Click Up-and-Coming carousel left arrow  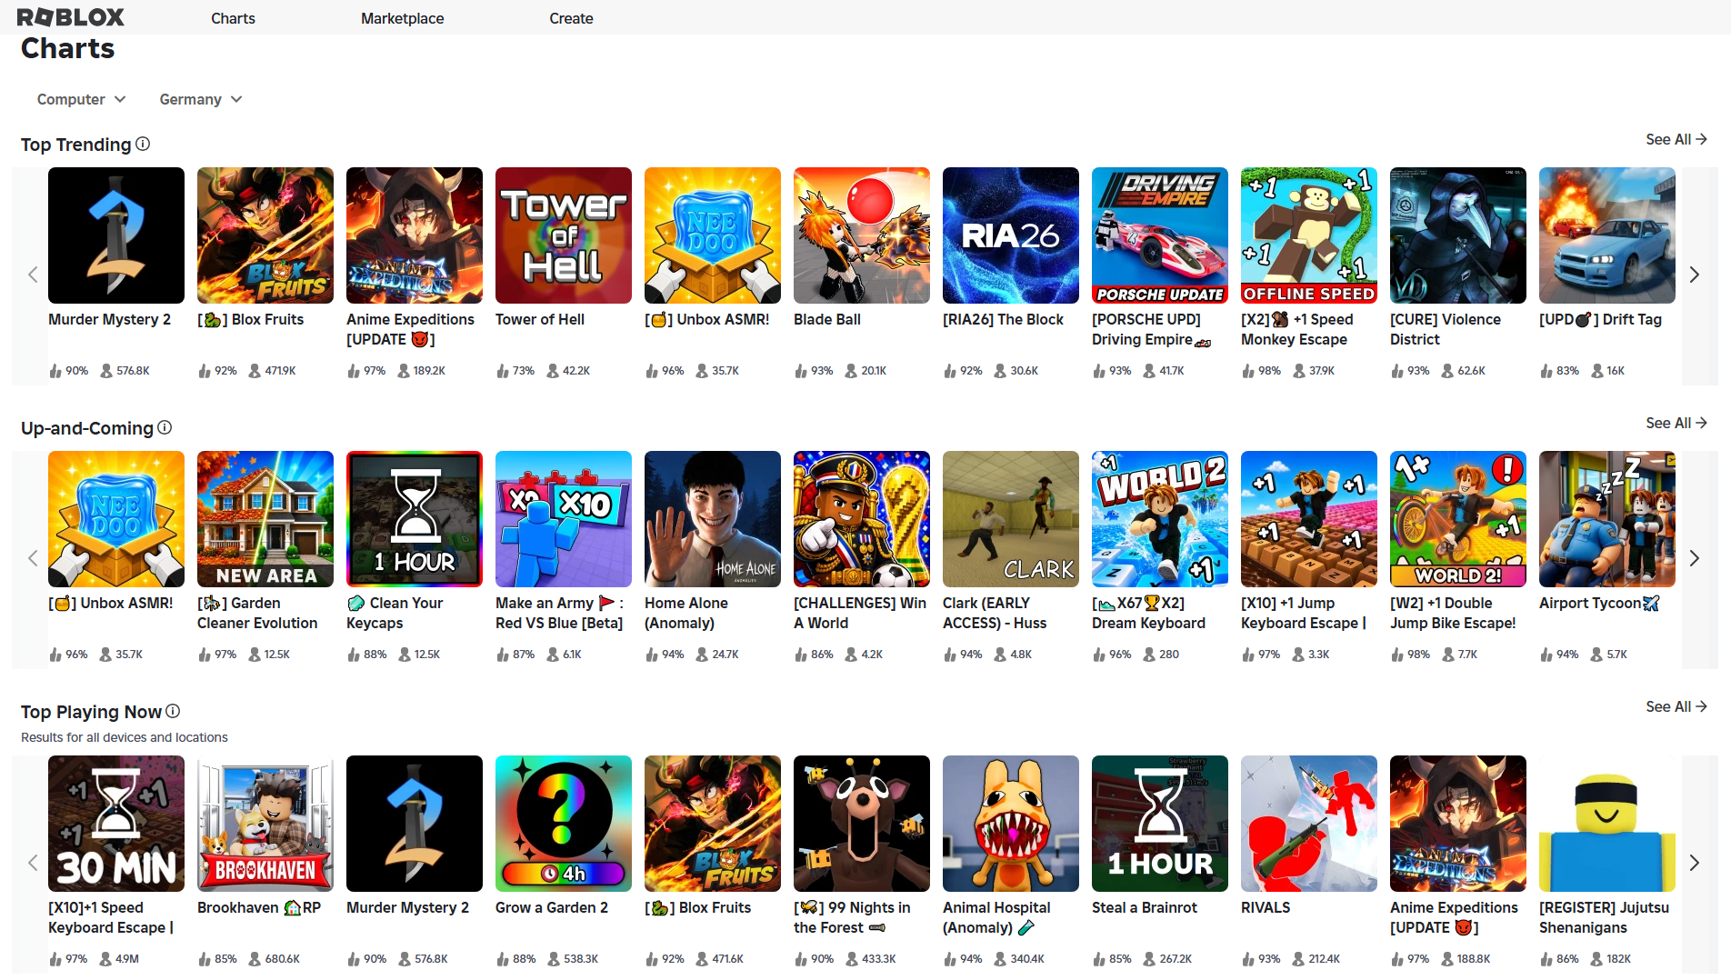[33, 558]
